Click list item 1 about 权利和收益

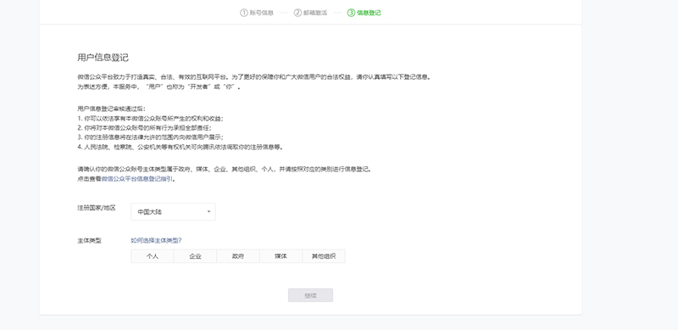151,118
